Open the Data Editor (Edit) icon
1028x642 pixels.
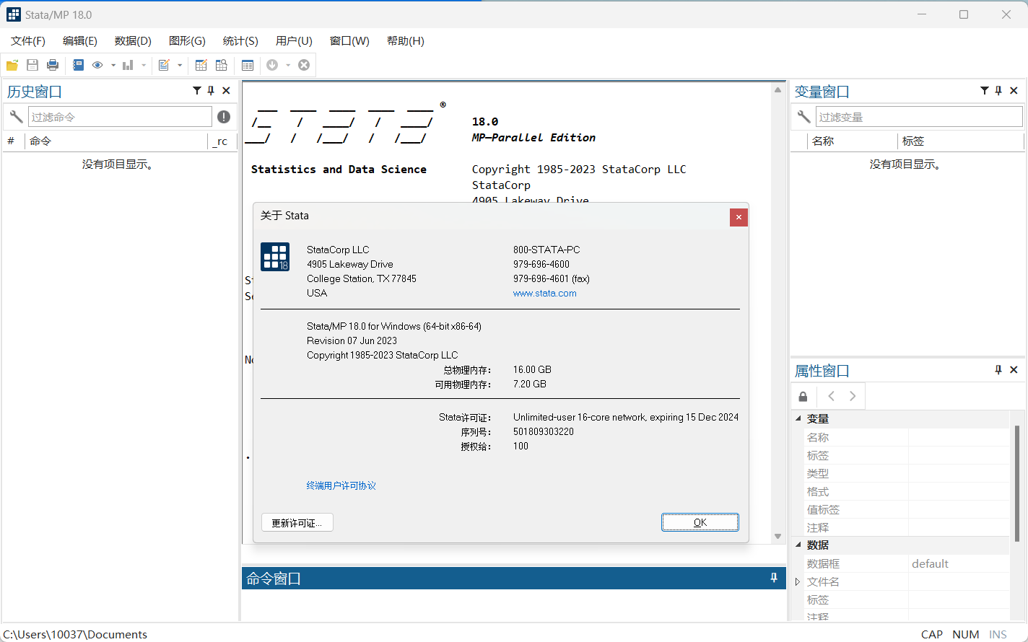201,65
